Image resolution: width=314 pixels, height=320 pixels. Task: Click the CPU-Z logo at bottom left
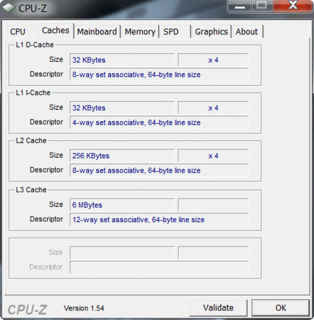pos(27,309)
